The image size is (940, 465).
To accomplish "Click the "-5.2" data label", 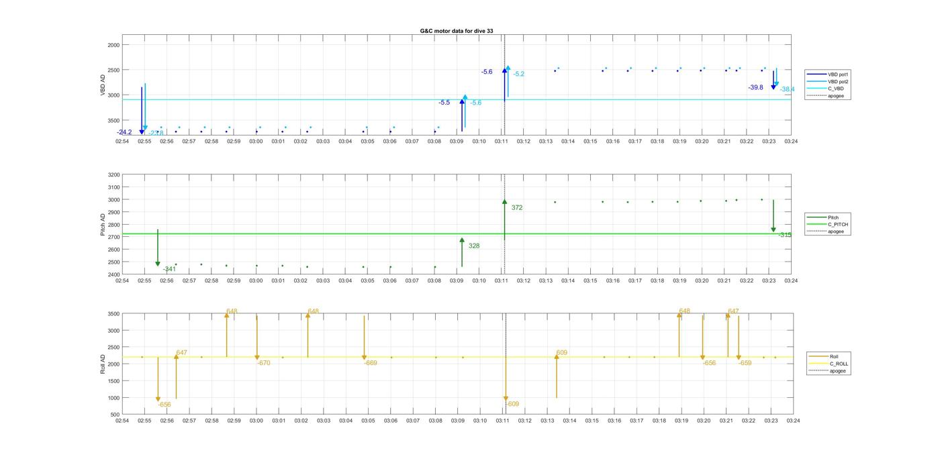I will pyautogui.click(x=519, y=74).
